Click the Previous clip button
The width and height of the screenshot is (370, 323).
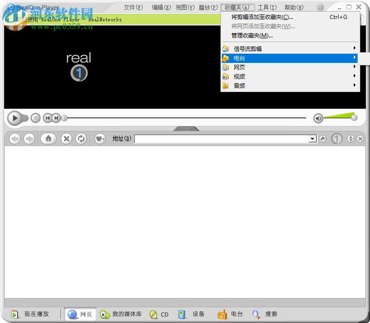point(47,118)
